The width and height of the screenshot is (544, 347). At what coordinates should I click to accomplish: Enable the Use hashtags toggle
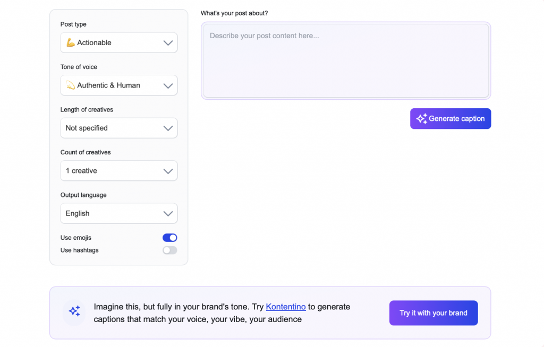point(170,250)
